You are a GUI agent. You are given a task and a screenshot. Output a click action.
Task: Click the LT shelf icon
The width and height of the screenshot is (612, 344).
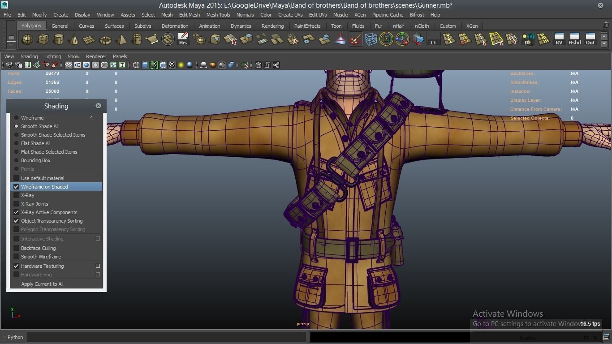(x=433, y=39)
